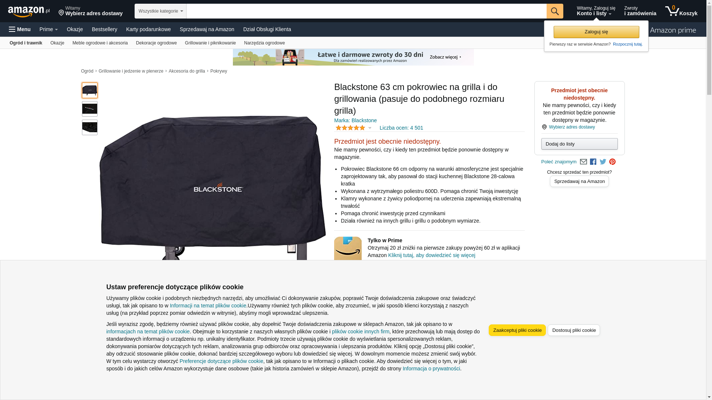Share product via email icon
The height and width of the screenshot is (400, 712).
point(583,162)
